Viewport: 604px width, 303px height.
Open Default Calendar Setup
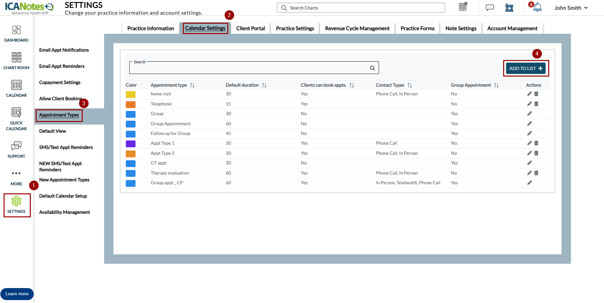click(x=63, y=196)
